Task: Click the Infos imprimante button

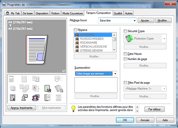Action: pos(51,108)
